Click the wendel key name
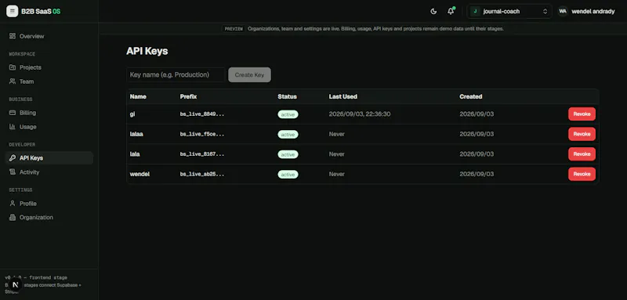Viewport: 627px width, 300px height. click(140, 174)
